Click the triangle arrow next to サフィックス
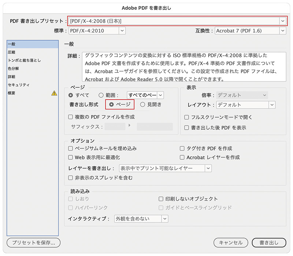 click(x=130, y=125)
